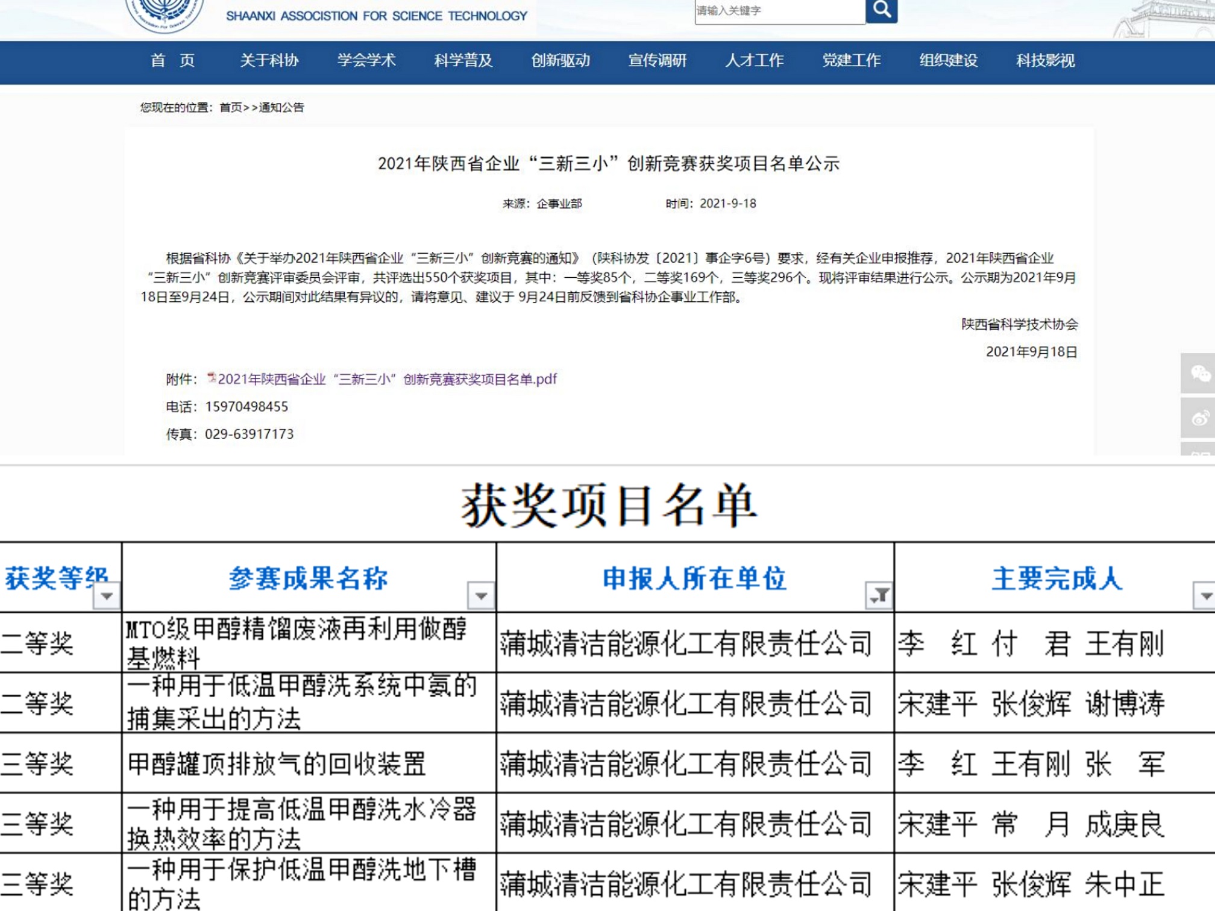Image resolution: width=1215 pixels, height=911 pixels.
Task: Open the 主要完成人 column filter dropdown
Action: 1205,596
